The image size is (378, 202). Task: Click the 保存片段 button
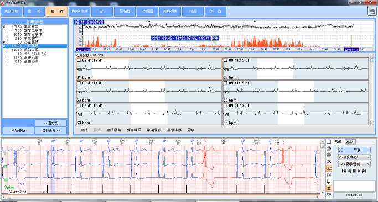[x=134, y=130]
